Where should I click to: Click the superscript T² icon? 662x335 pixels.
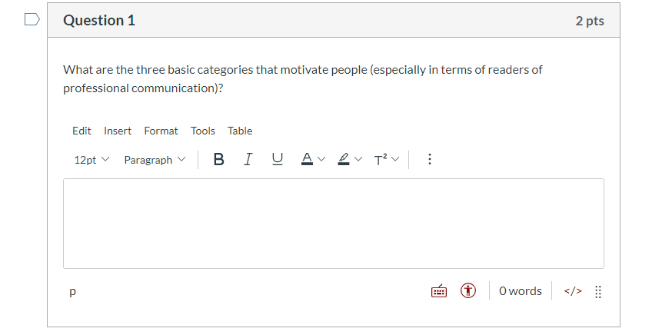click(381, 160)
